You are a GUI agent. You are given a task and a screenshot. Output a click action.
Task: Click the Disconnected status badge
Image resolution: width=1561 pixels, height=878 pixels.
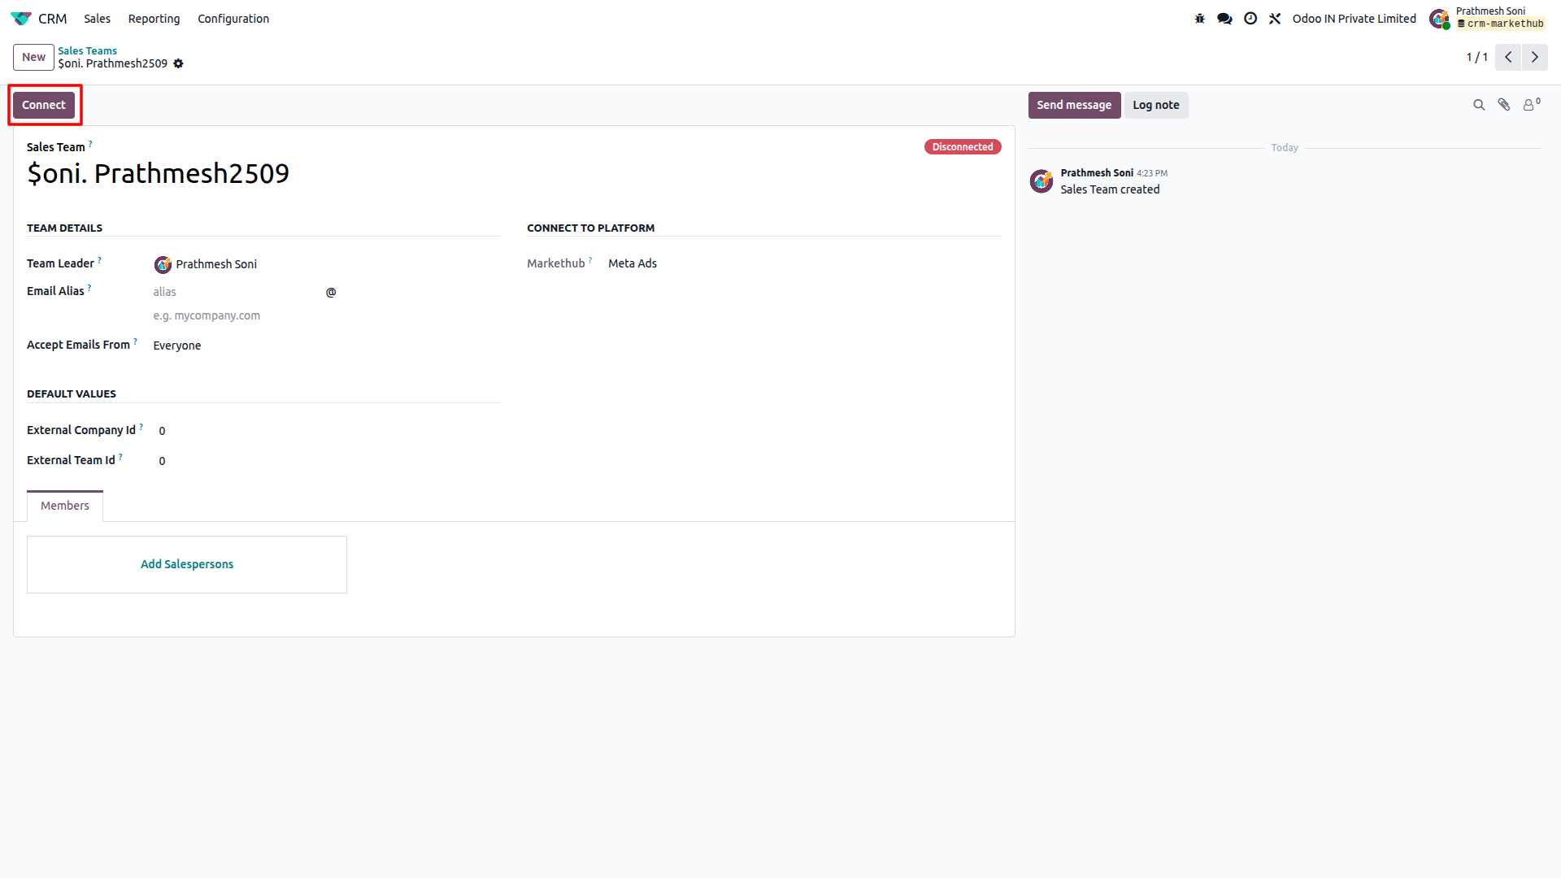click(963, 147)
